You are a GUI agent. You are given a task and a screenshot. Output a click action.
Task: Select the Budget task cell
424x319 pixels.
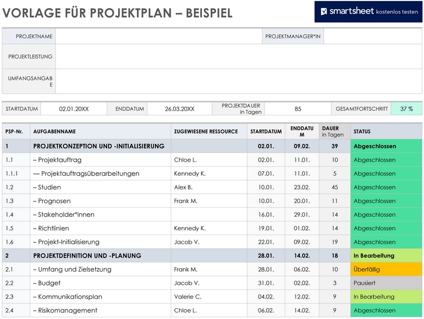(x=100, y=283)
